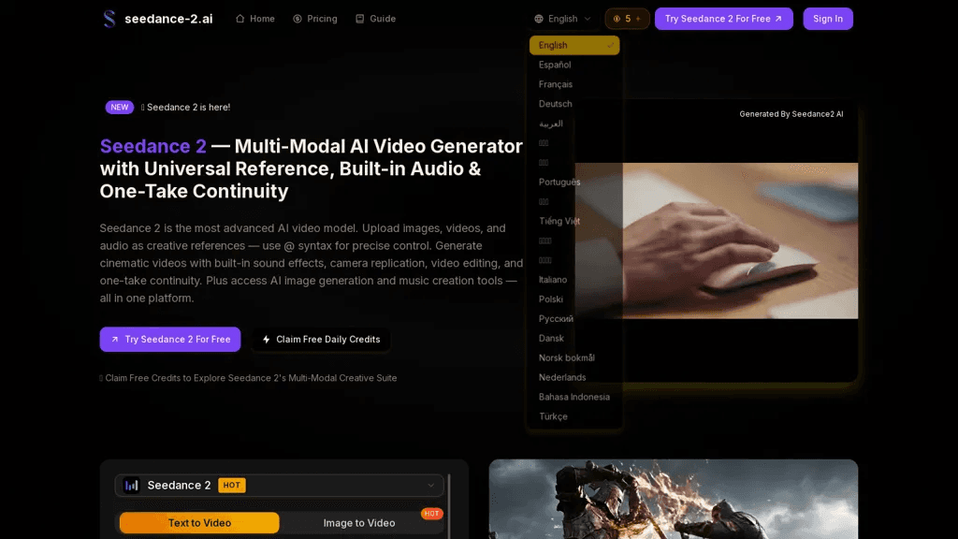The image size is (958, 539).
Task: Click hero Try Seedance 2 For Free button
Action: click(x=170, y=339)
